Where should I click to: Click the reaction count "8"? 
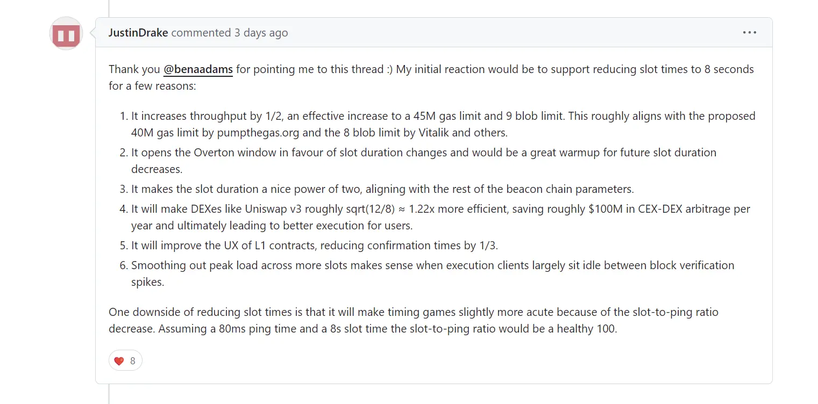(x=133, y=361)
